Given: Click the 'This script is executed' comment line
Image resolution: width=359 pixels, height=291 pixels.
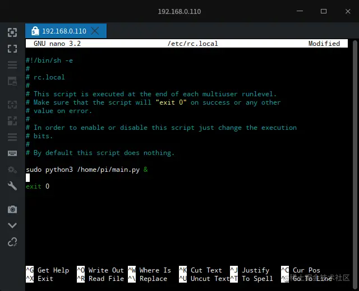Looking at the screenshot, I should [x=151, y=94].
